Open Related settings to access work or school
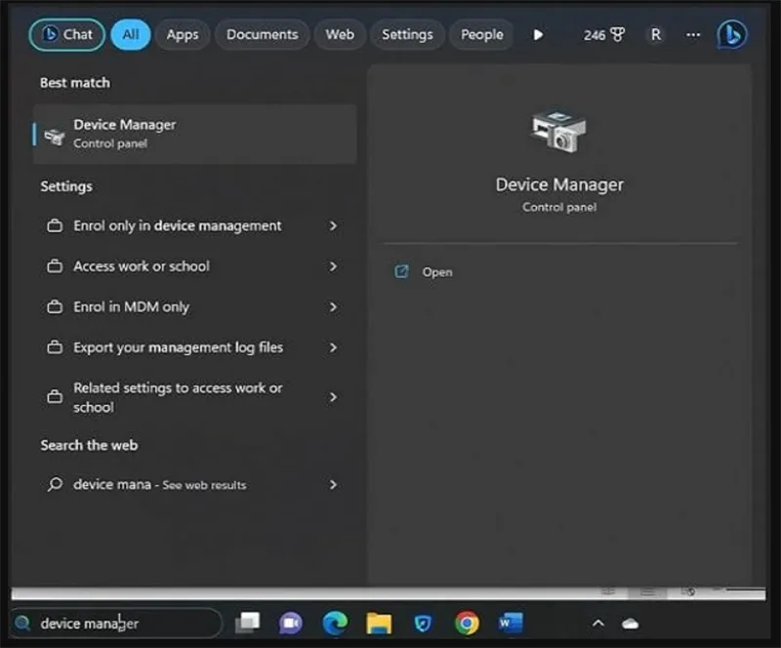781x648 pixels. pos(194,397)
